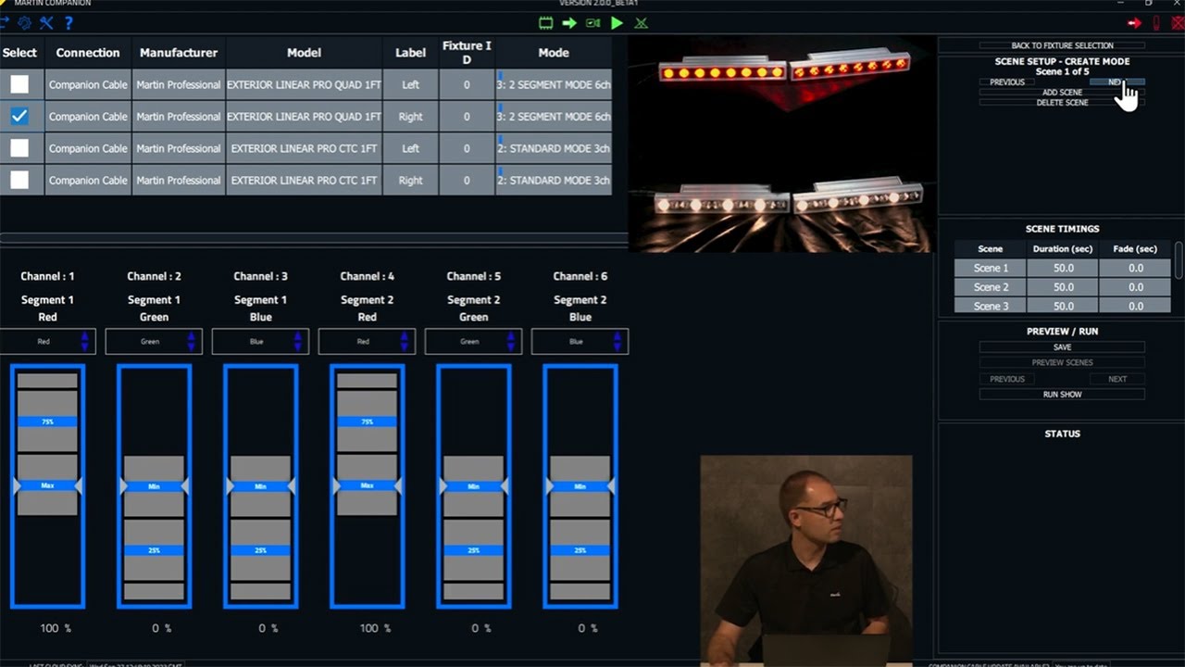Click Previous in Scene Setup panel
Screen dimensions: 1185x667
pos(1006,82)
